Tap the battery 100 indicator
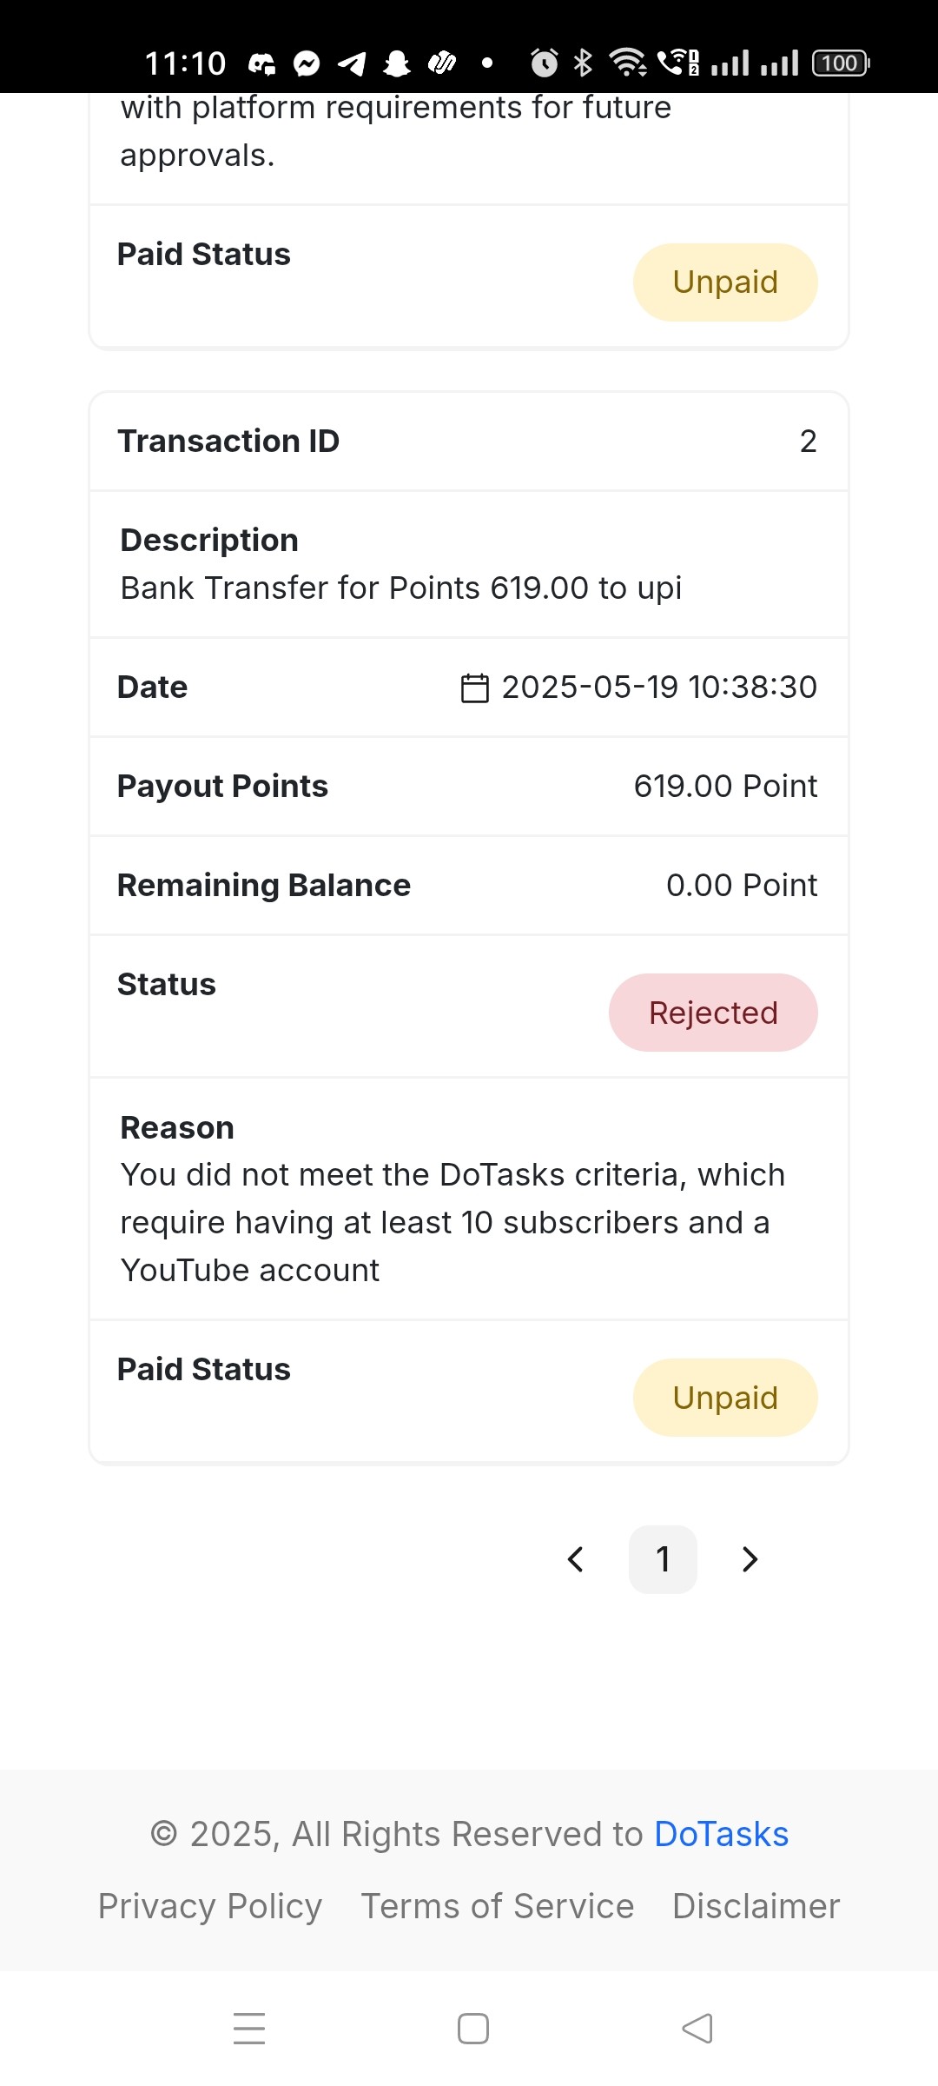Image resolution: width=938 pixels, height=2086 pixels. [x=841, y=63]
